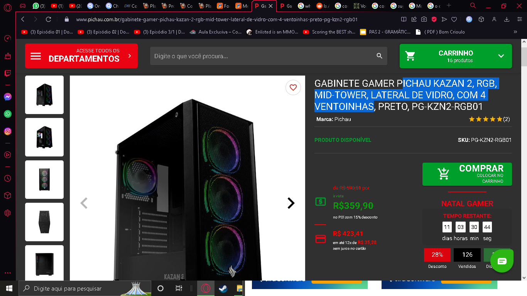Open the Extensions cube in the sidebar
Image resolution: width=527 pixels, height=296 pixels.
point(8,196)
